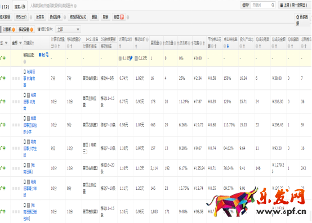Expand the 全部 column filter dropdown
This screenshot has height=223, width=312.
pyautogui.click(x=16, y=43)
